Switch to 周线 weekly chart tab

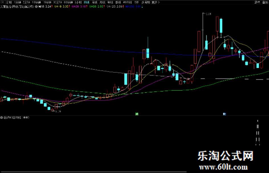point(95,2)
